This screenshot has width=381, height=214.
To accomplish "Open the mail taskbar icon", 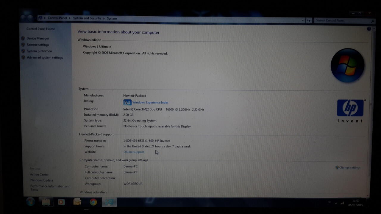I will 77,202.
